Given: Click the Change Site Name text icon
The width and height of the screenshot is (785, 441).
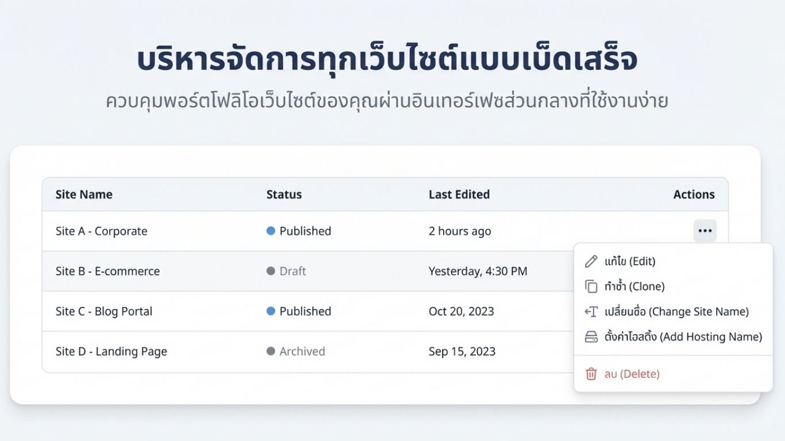Looking at the screenshot, I should pyautogui.click(x=591, y=312).
